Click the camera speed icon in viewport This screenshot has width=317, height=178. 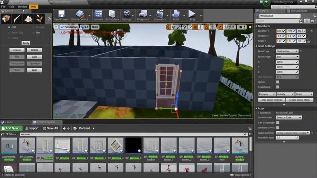click(241, 27)
